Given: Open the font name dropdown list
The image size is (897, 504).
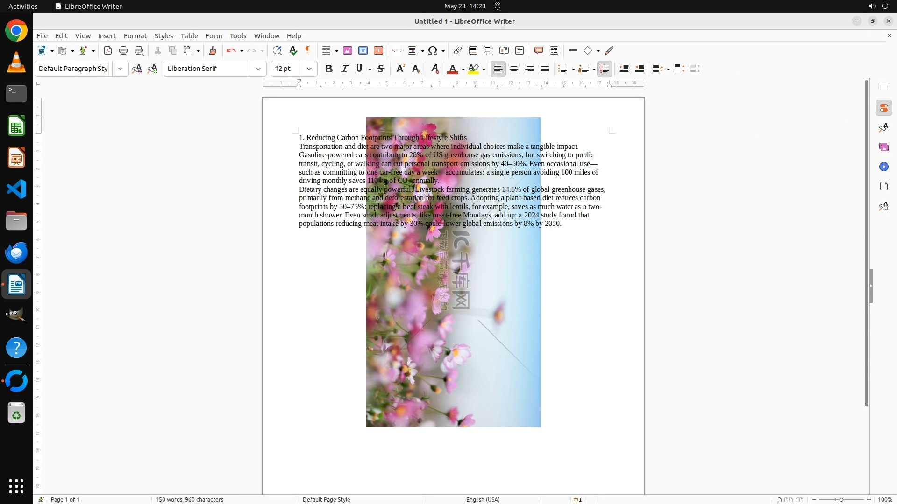Looking at the screenshot, I should pyautogui.click(x=258, y=69).
